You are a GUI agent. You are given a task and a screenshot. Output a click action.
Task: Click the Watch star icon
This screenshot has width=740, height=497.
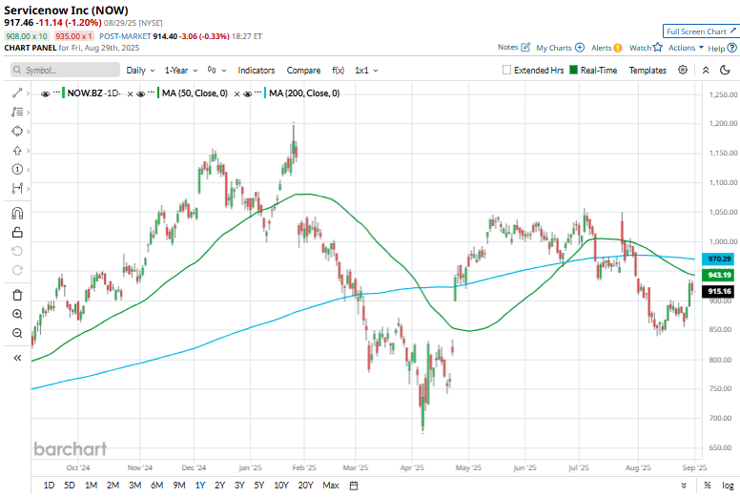point(657,47)
